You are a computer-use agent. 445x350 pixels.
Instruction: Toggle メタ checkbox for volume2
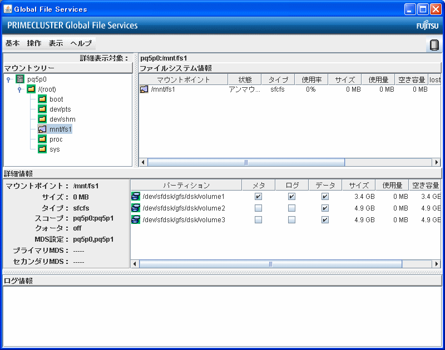258,208
